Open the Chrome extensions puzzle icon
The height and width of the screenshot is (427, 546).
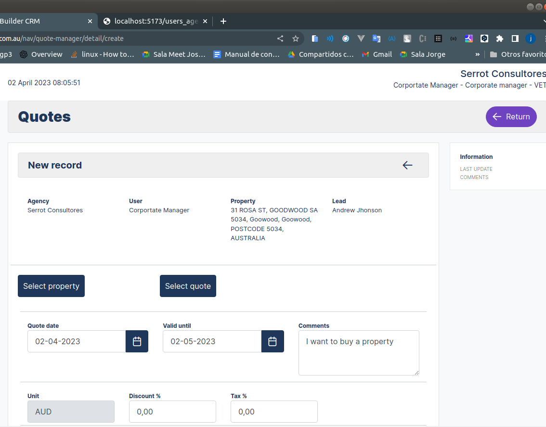coord(499,39)
